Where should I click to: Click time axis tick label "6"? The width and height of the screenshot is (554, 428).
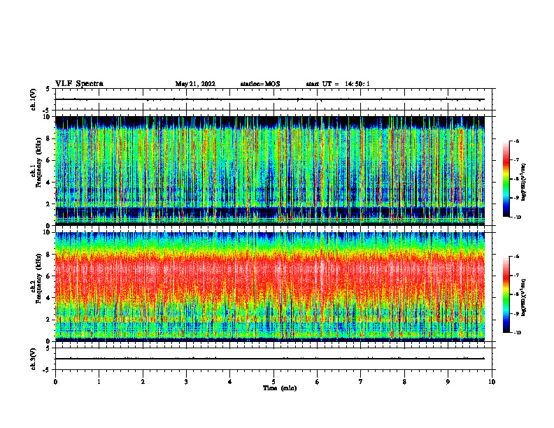318,382
